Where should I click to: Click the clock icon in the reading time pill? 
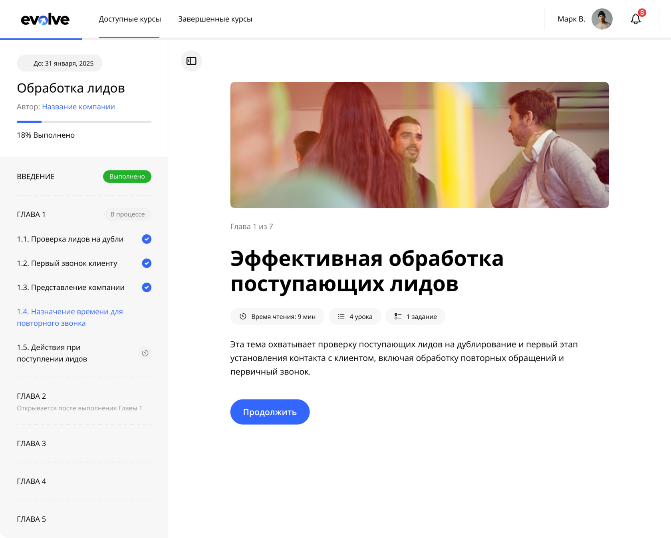[242, 316]
